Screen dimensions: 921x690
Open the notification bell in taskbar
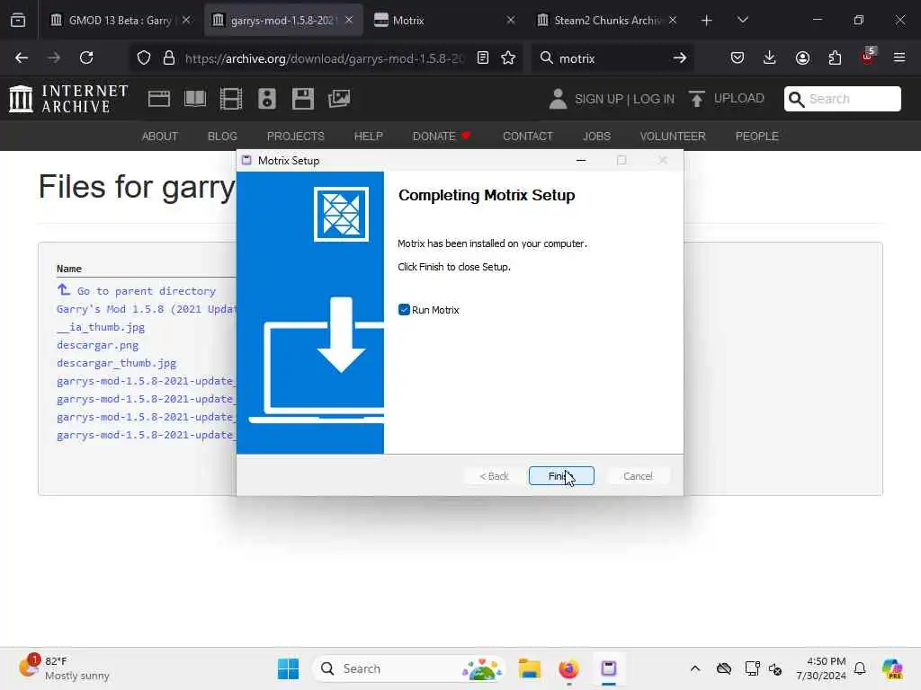click(x=860, y=668)
